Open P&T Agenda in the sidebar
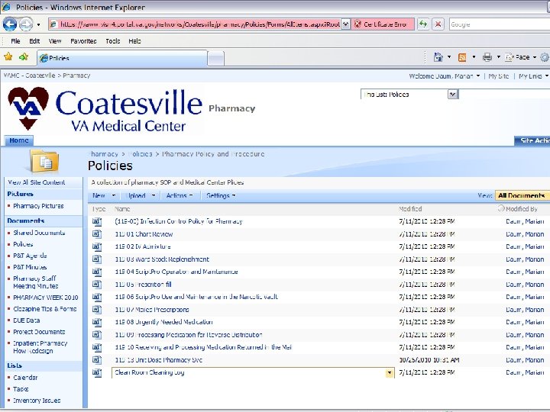The width and height of the screenshot is (550, 412). click(x=30, y=256)
